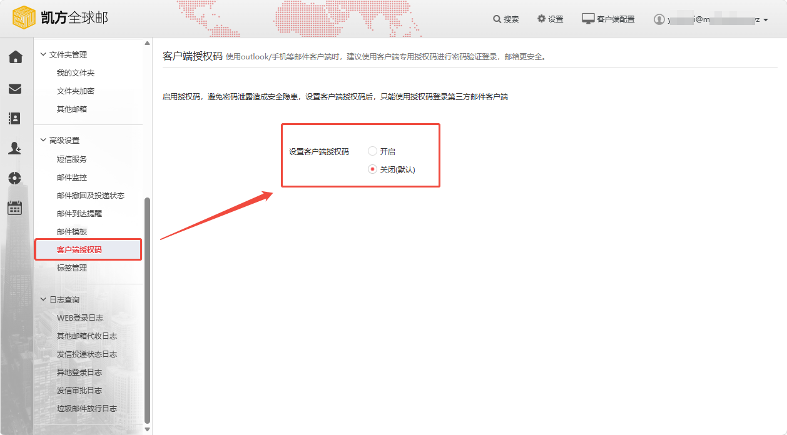
Task: Click the monitor icon for 客户端配置
Action: [x=588, y=19]
